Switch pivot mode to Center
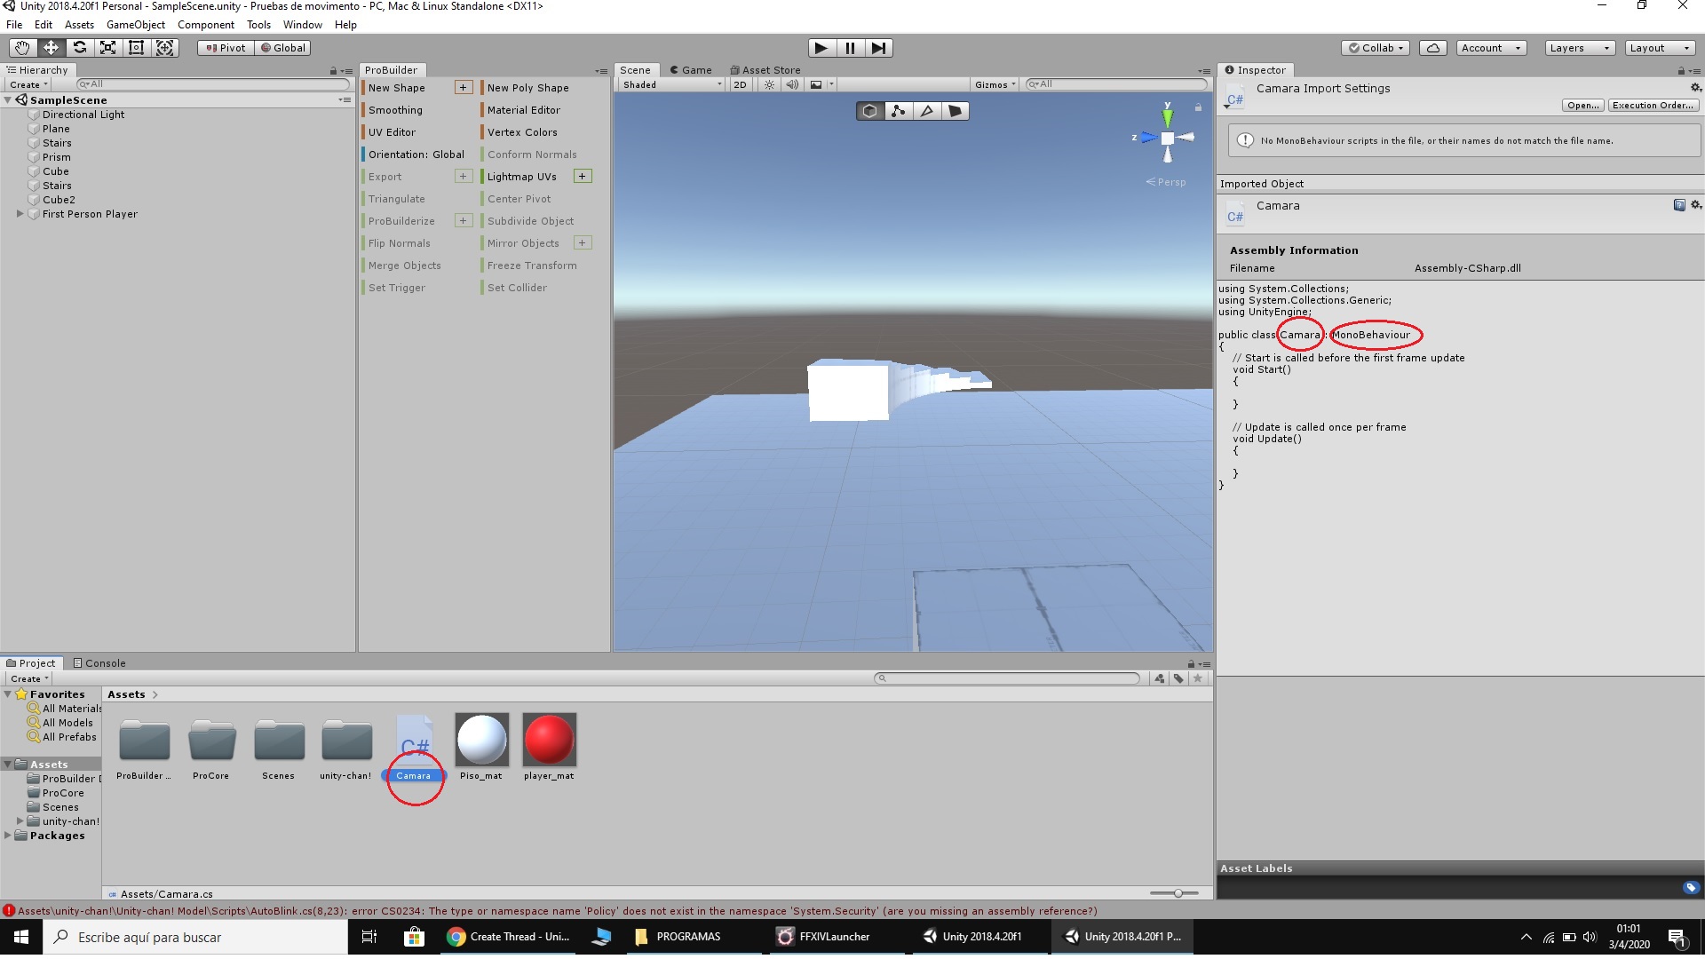 pyautogui.click(x=226, y=48)
